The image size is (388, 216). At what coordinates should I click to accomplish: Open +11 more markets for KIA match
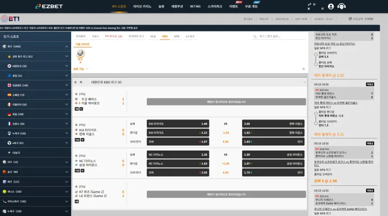pyautogui.click(x=77, y=140)
